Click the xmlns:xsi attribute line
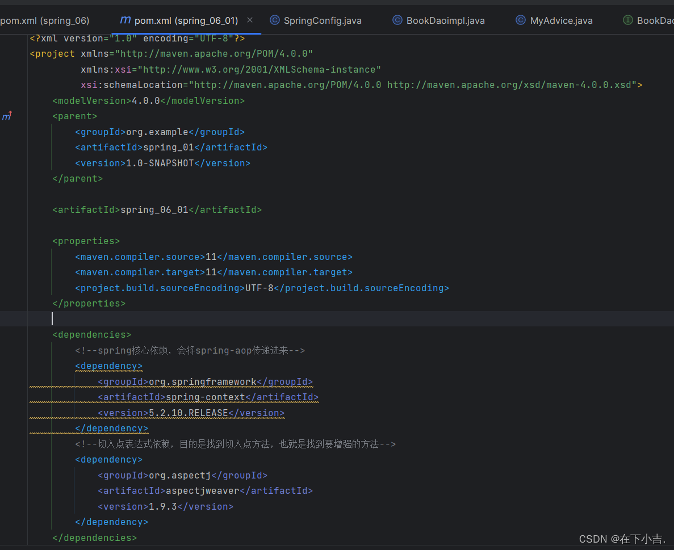Viewport: 674px width, 550px height. click(x=231, y=70)
